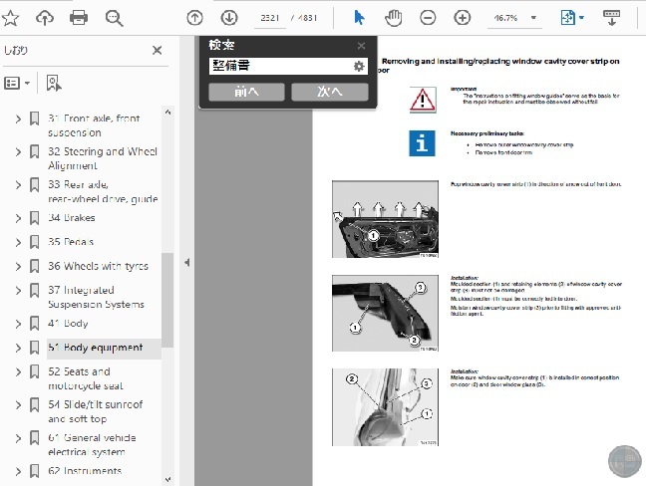Open the magnifier search tool
This screenshot has height=486, width=646.
114,18
